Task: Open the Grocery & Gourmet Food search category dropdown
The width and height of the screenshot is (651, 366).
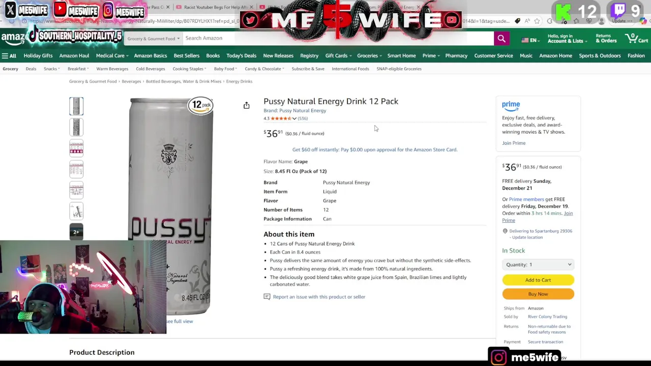Action: 153,39
